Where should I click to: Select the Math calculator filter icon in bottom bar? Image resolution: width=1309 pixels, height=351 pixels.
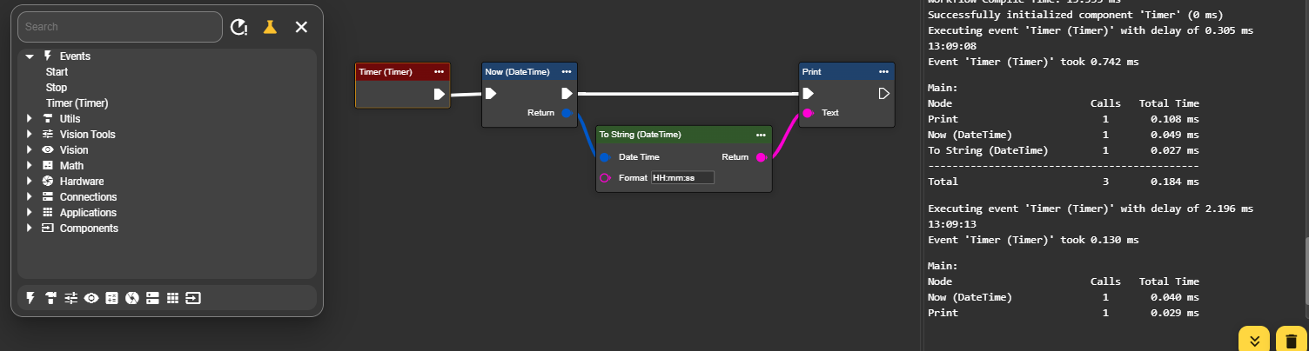pyautogui.click(x=111, y=298)
